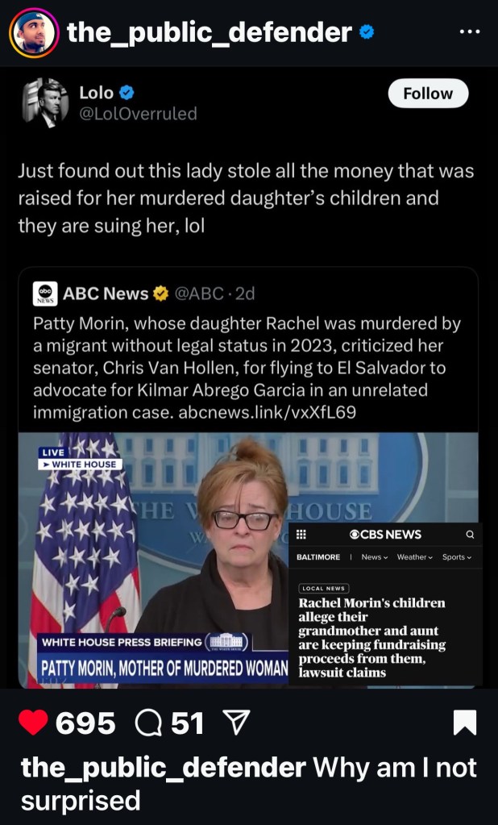Expand the Weather dropdown in CBS bar

tap(415, 557)
